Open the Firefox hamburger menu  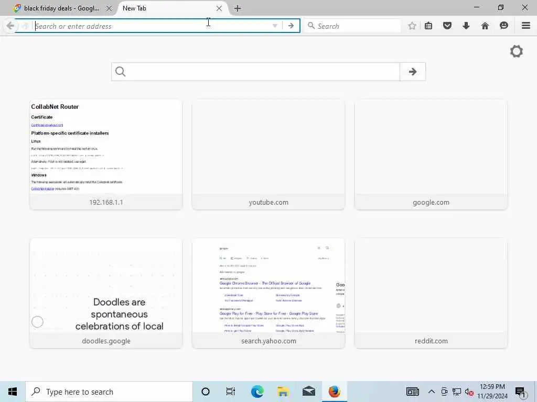click(526, 26)
